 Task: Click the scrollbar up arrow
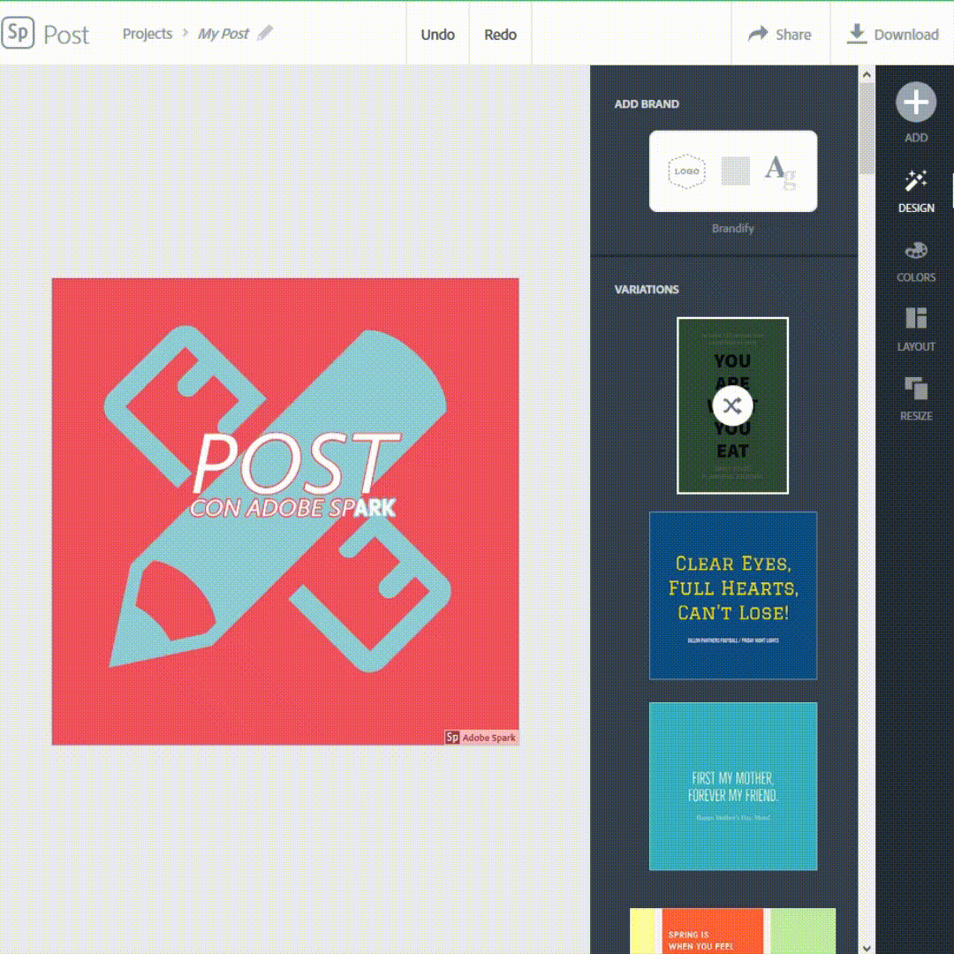867,74
